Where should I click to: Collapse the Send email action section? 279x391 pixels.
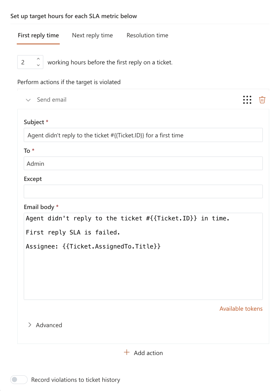point(28,100)
